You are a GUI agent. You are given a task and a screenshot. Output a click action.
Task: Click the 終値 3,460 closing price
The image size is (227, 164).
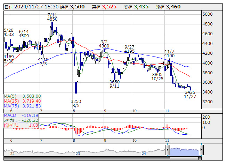click(x=168, y=7)
